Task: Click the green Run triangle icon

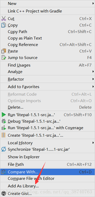Action: click(x=4, y=115)
